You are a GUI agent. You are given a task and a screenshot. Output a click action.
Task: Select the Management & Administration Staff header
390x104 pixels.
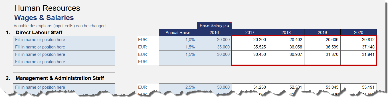[x=64, y=78]
